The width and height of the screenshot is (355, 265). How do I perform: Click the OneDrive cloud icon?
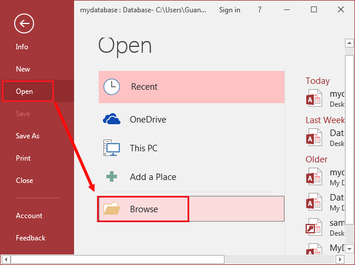112,119
